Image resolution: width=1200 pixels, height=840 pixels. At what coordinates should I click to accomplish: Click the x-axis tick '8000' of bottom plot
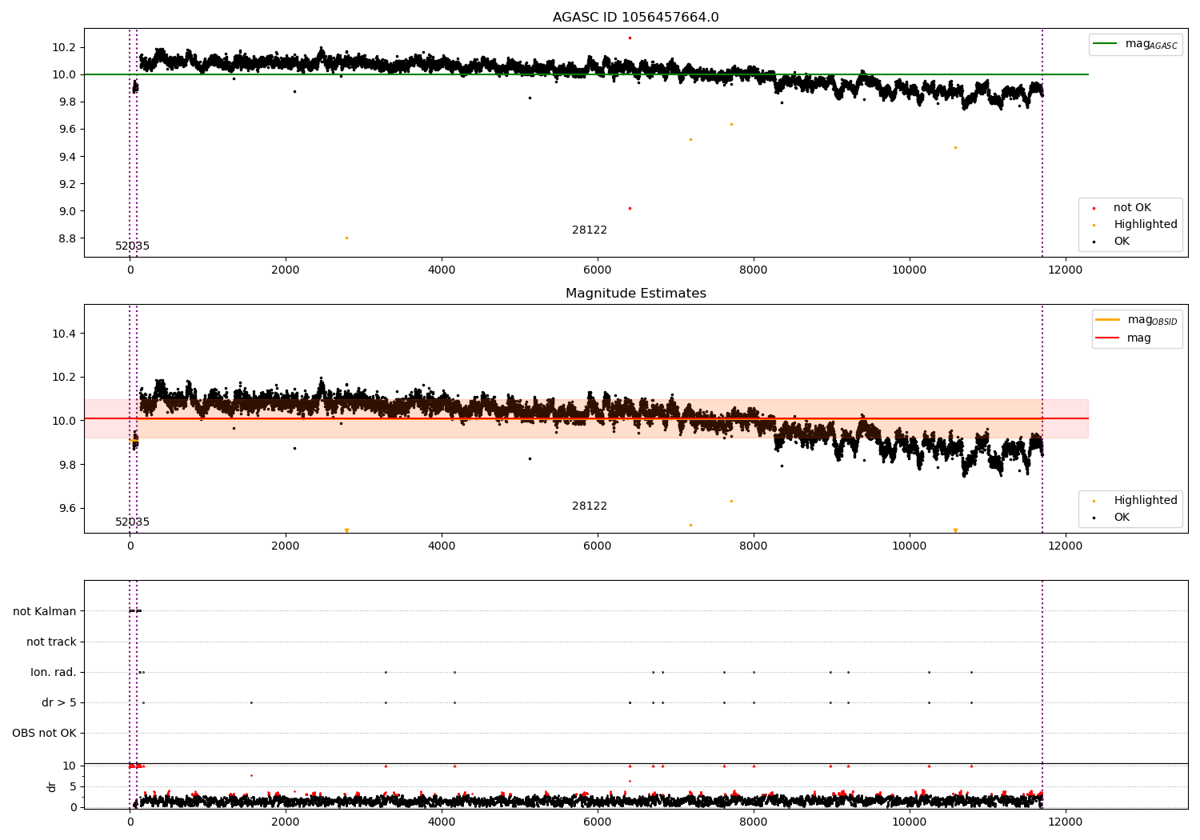(754, 822)
